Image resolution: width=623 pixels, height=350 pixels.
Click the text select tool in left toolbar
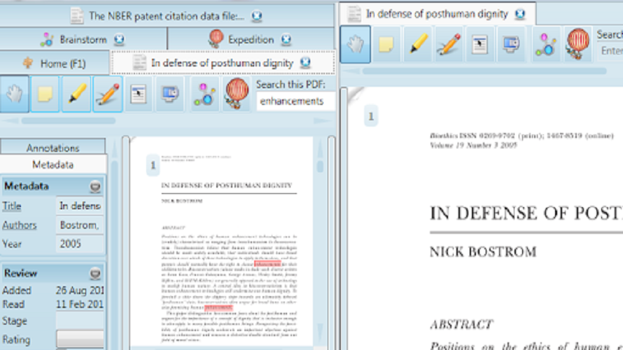pos(139,95)
